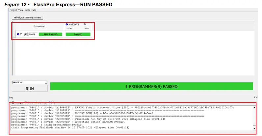Select the Executing action PROGRAM PASSED line

point(68,122)
